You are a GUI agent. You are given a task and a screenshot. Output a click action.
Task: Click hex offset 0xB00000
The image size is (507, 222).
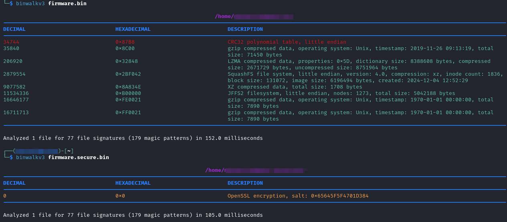pos(128,93)
